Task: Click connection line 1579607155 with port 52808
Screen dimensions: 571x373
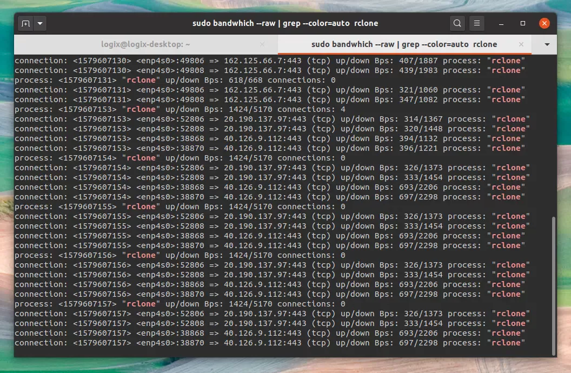Action: [x=272, y=227]
